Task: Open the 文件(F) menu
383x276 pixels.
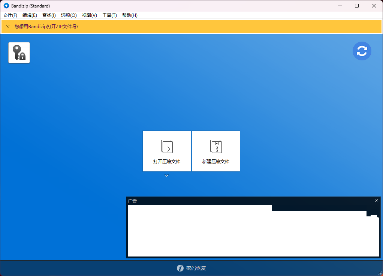Action: [x=10, y=15]
